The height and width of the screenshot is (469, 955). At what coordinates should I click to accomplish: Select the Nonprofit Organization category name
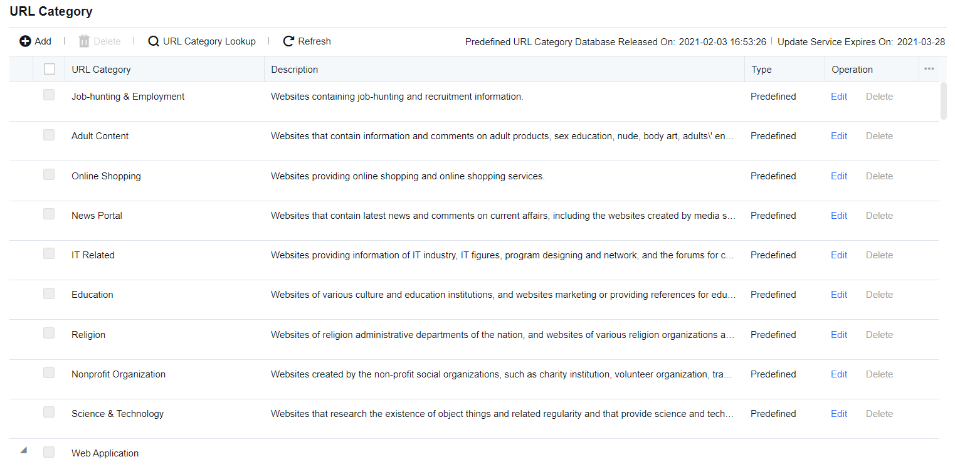coord(119,374)
